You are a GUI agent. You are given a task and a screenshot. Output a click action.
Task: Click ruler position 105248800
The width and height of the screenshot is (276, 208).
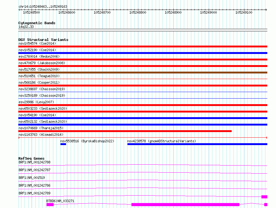(138, 12)
